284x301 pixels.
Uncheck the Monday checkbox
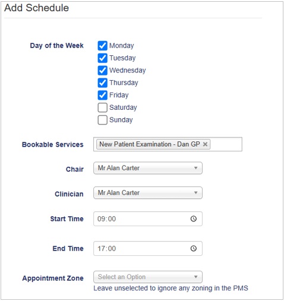tap(102, 46)
